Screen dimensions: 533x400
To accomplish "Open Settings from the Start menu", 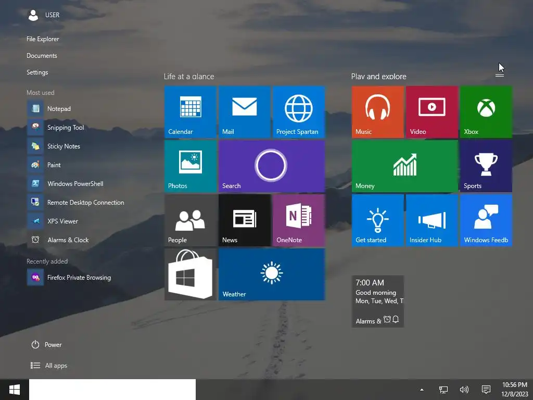I will [x=37, y=72].
